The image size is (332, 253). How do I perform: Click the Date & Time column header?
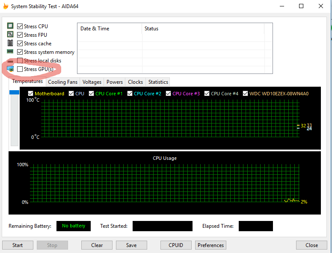110,29
